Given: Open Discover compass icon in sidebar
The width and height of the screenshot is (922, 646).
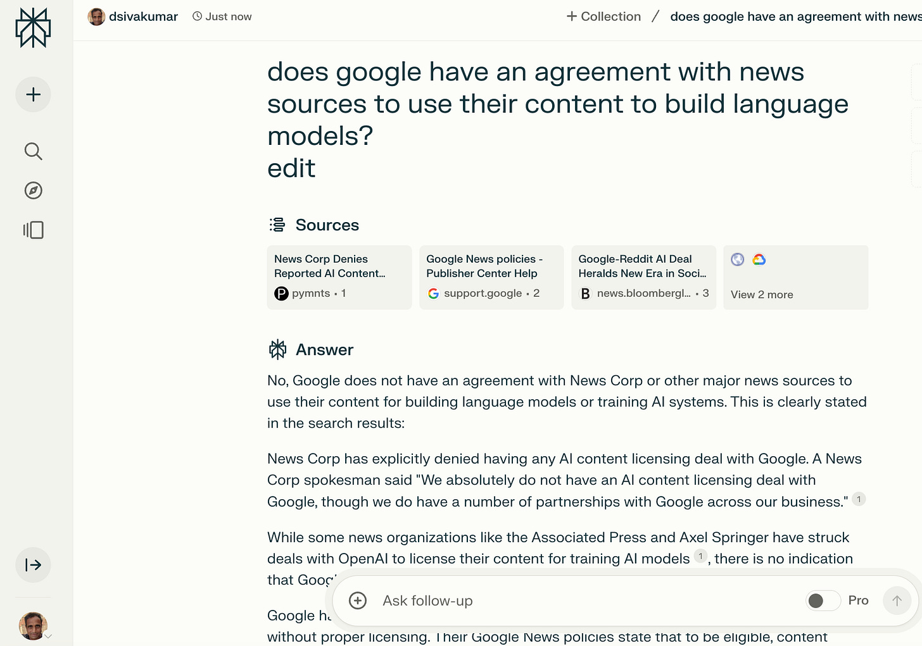Looking at the screenshot, I should pos(33,190).
